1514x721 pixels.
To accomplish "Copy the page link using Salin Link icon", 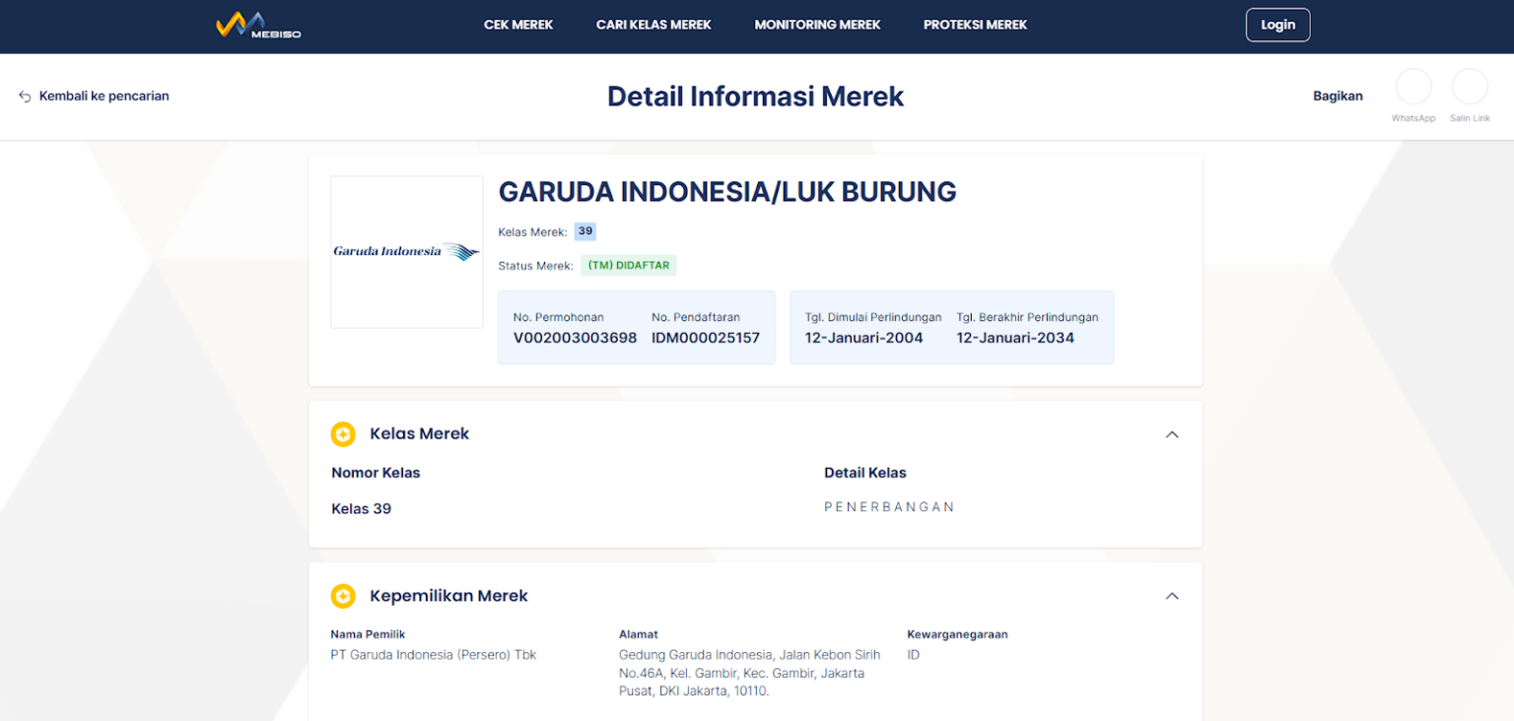I will (x=1470, y=88).
